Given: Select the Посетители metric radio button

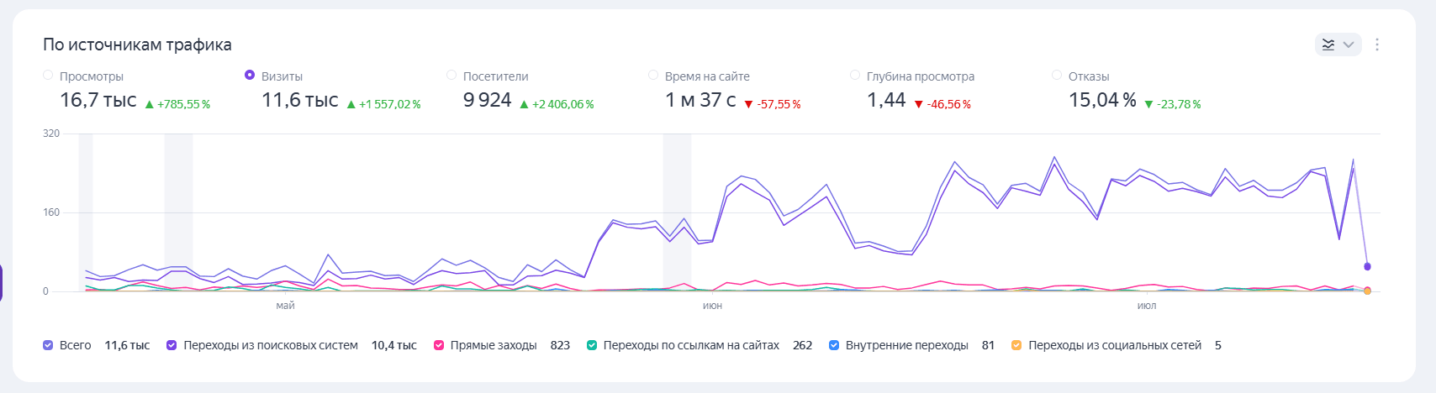Looking at the screenshot, I should pyautogui.click(x=451, y=76).
